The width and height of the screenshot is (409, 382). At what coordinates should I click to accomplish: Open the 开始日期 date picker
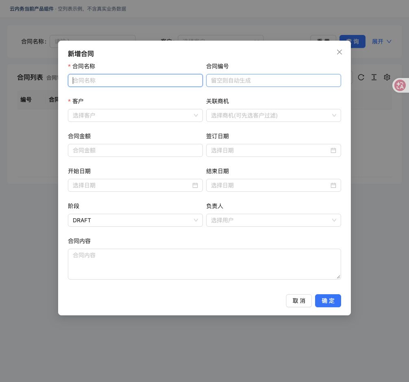click(x=135, y=185)
